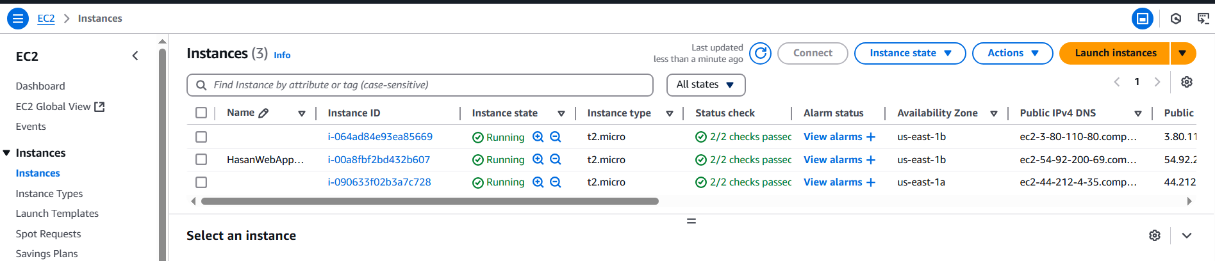This screenshot has height=261, width=1215.
Task: Open the All states filter dropdown
Action: [x=706, y=84]
